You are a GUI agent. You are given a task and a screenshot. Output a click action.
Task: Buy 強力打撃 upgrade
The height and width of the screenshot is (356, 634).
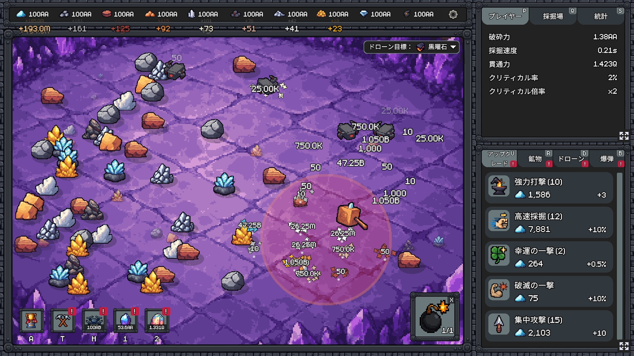pyautogui.click(x=549, y=188)
